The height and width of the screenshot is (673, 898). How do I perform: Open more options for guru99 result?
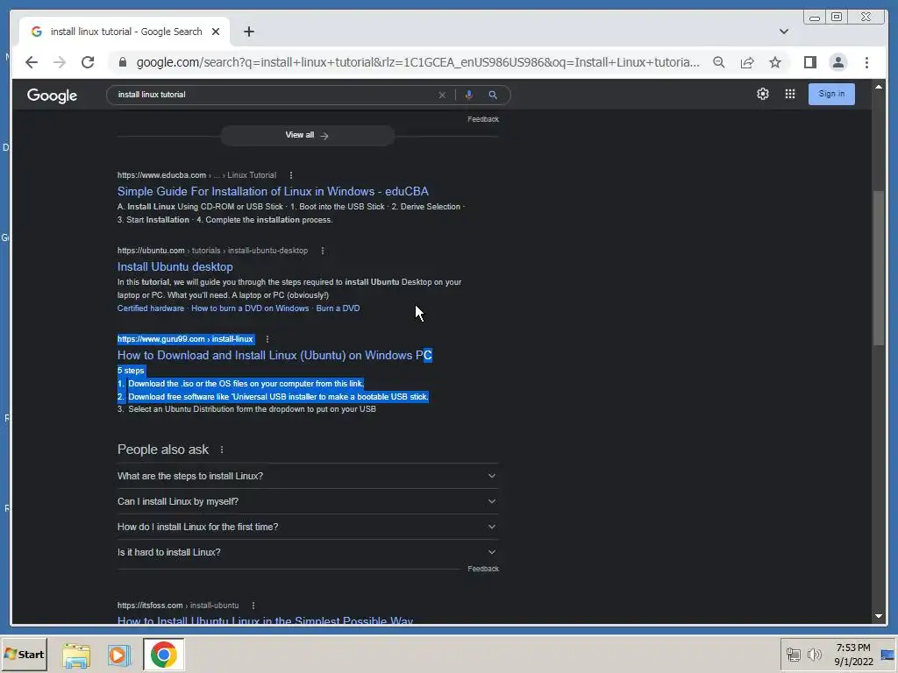tap(267, 339)
